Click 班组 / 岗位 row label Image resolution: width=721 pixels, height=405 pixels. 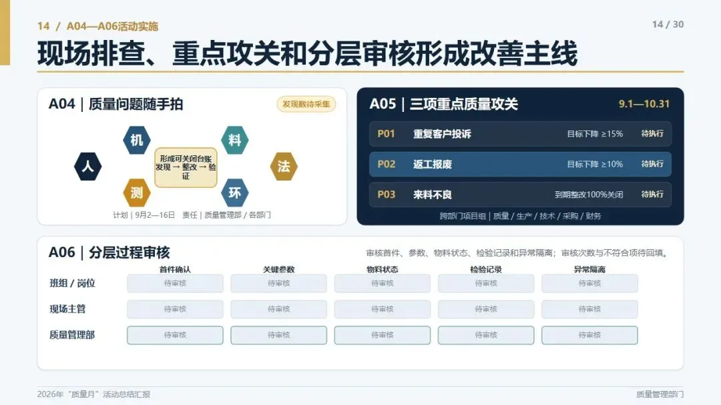click(72, 284)
